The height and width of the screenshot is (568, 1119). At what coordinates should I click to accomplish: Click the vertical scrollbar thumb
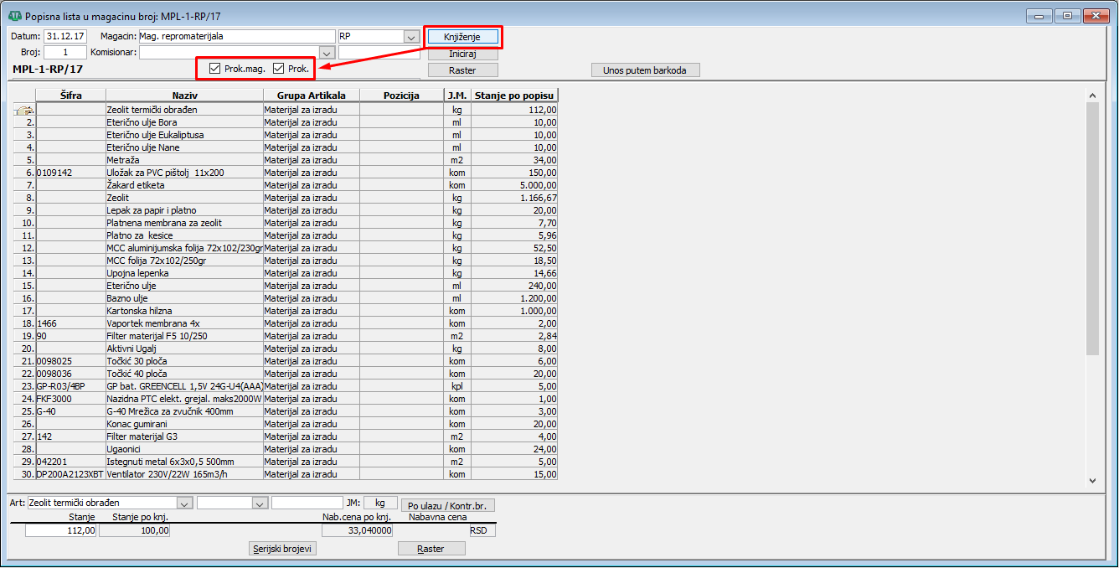pyautogui.click(x=1092, y=229)
